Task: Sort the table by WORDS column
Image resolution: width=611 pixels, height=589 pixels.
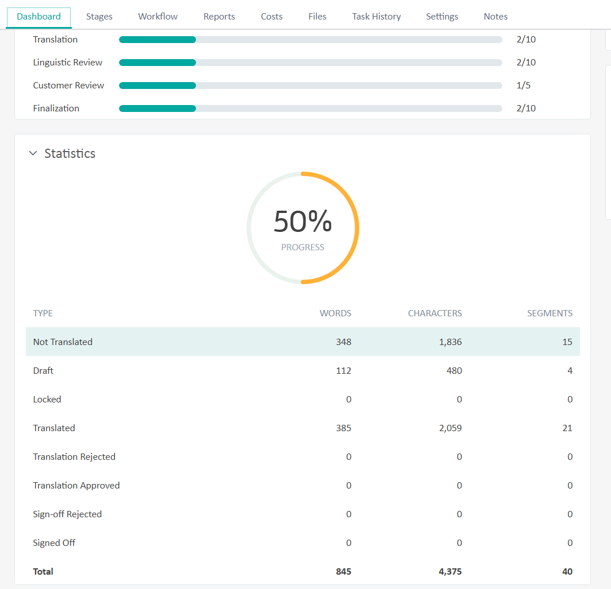Action: 335,313
